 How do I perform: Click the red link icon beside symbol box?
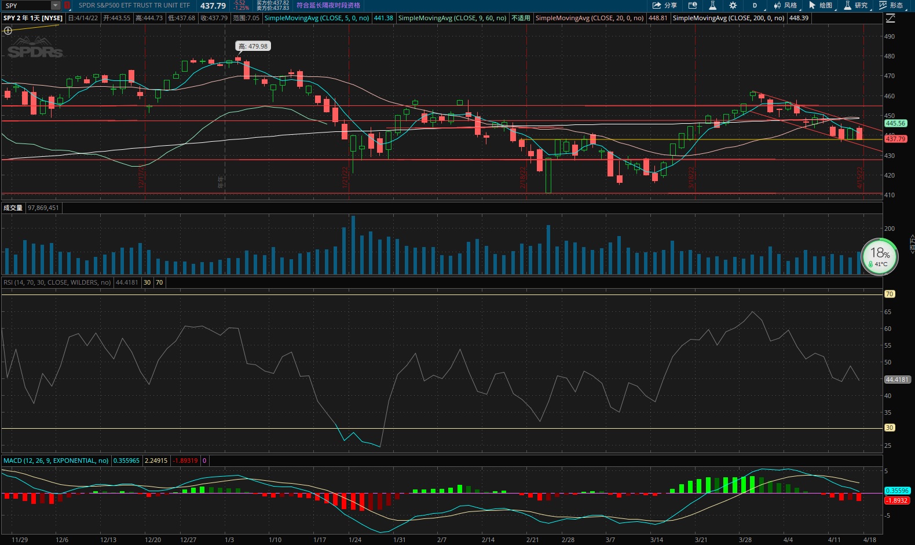coord(67,5)
